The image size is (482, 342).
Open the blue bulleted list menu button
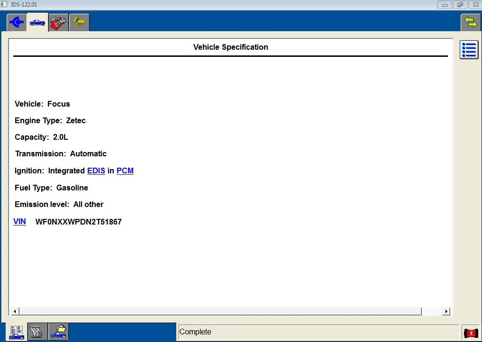[469, 50]
